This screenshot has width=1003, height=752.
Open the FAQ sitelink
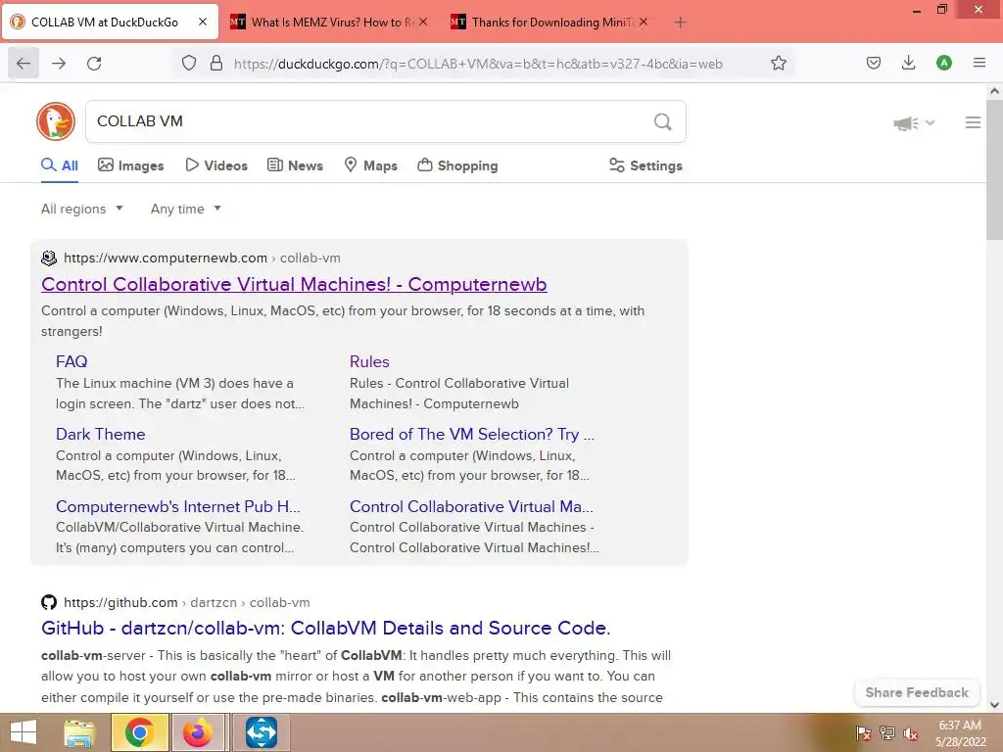pos(72,361)
